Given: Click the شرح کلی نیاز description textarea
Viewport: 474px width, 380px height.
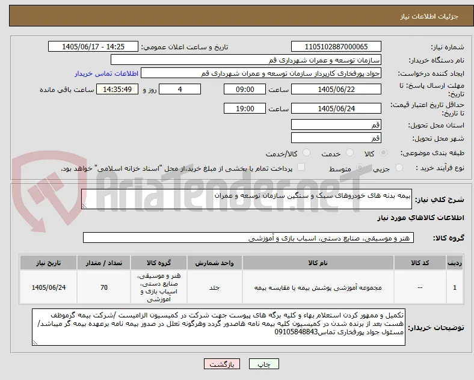Looking at the screenshot, I should (x=247, y=199).
